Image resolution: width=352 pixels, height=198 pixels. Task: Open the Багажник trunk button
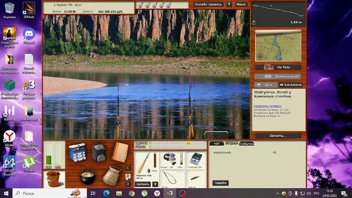[290, 85]
